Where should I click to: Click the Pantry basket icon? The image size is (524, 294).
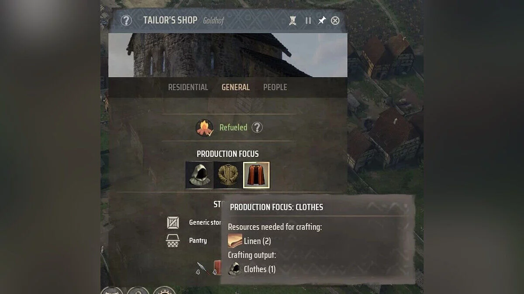173,240
